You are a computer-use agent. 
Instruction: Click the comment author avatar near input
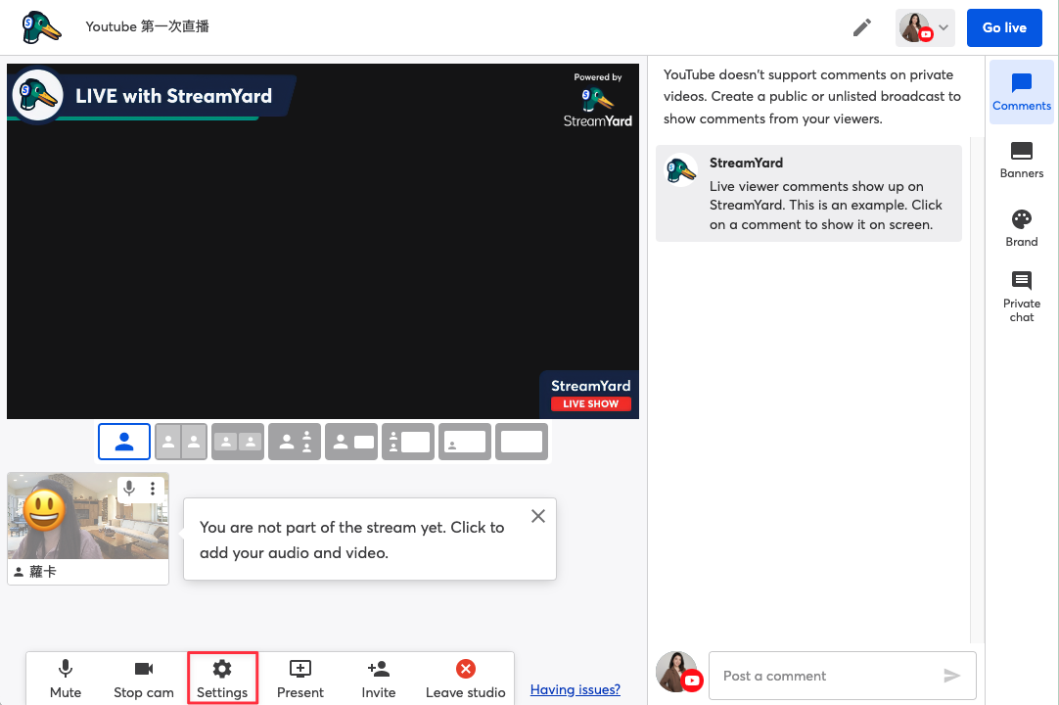pos(677,672)
